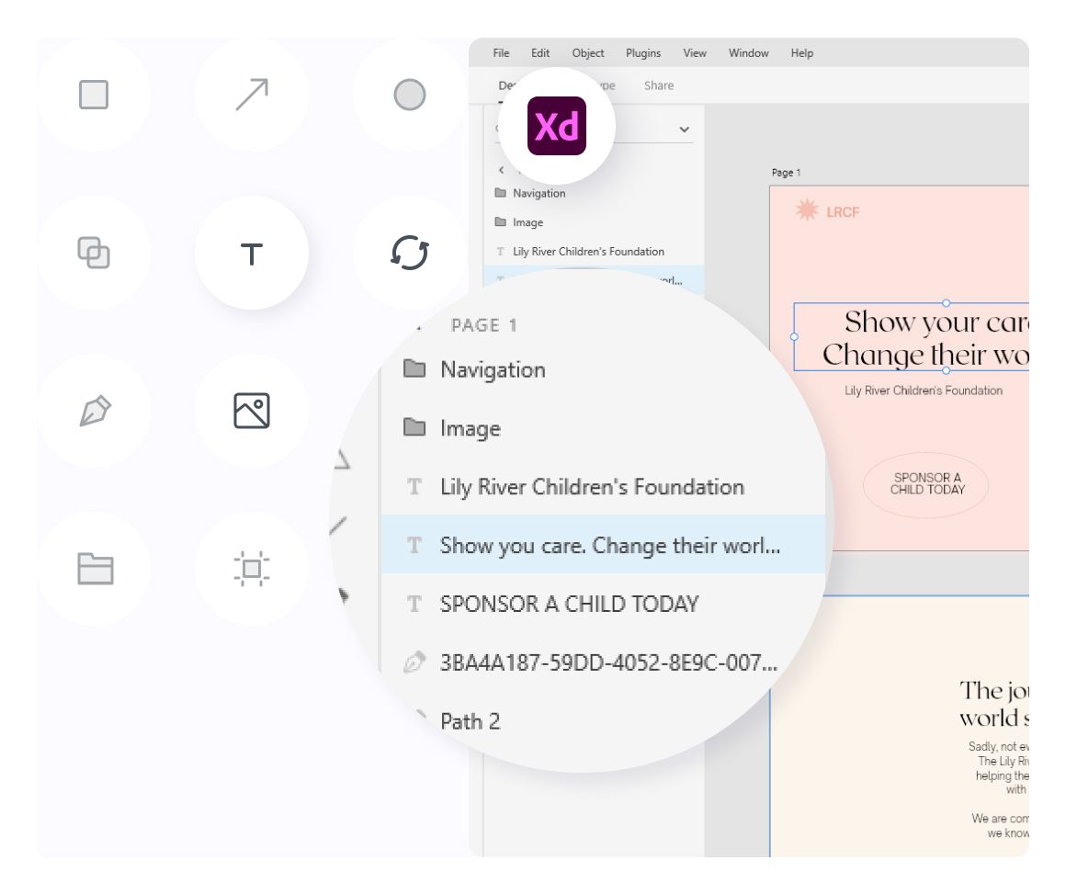The image size is (1066, 894).
Task: Expand the dropdown chevron in the layers panel
Action: tap(684, 130)
